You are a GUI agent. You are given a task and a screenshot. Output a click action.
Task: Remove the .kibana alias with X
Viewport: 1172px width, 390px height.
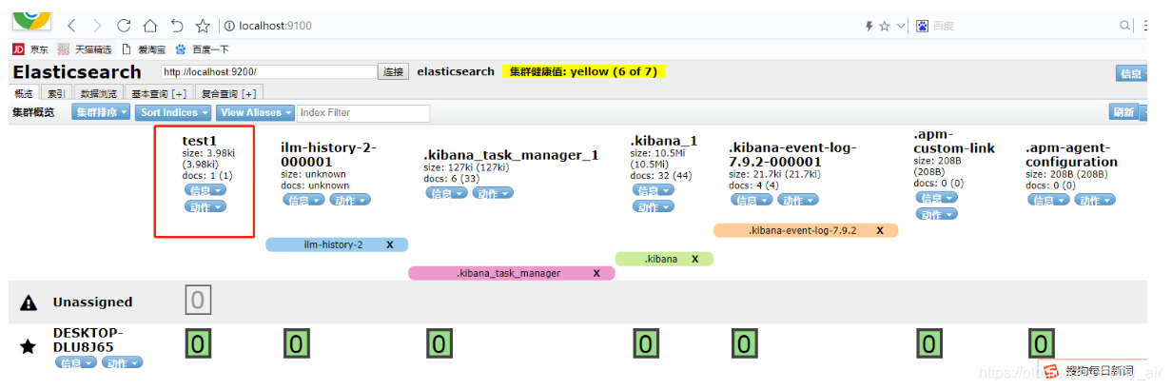pyautogui.click(x=695, y=259)
